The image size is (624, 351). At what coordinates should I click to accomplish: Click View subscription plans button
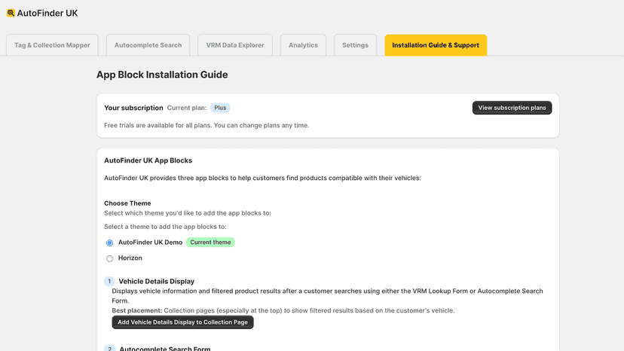click(x=512, y=108)
